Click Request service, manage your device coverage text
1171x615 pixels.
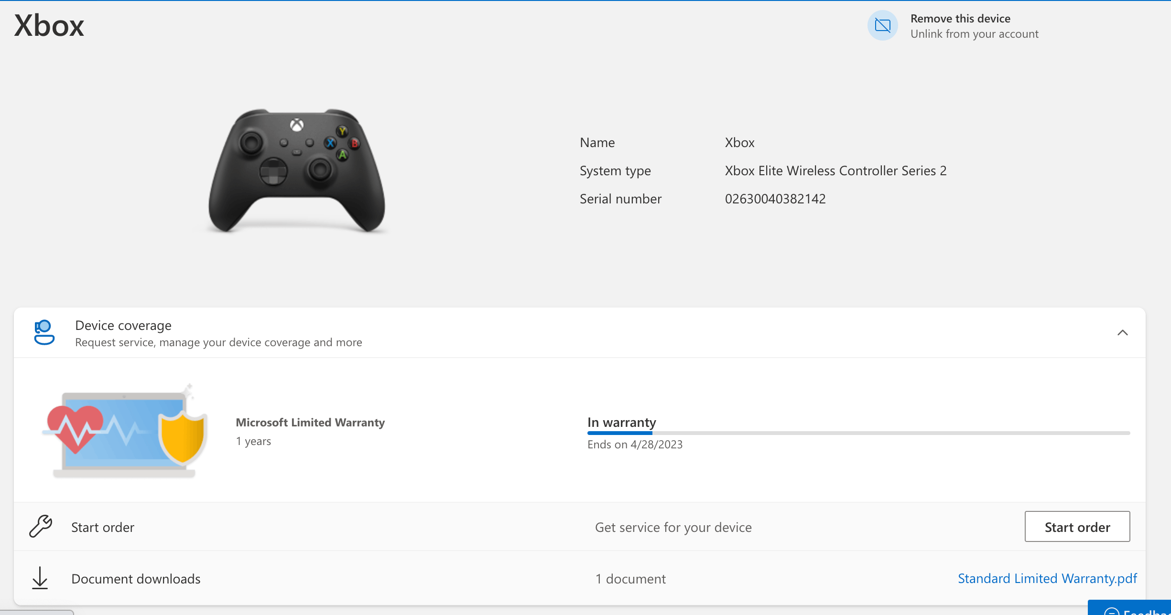218,342
